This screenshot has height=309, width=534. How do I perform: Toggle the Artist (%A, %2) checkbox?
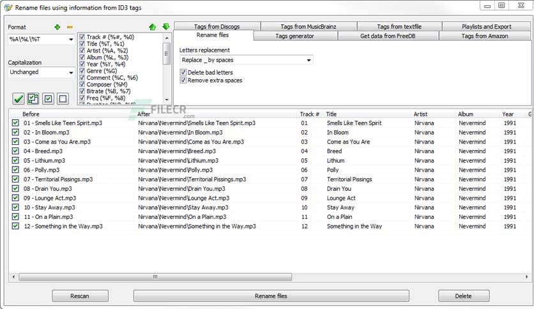pos(82,50)
